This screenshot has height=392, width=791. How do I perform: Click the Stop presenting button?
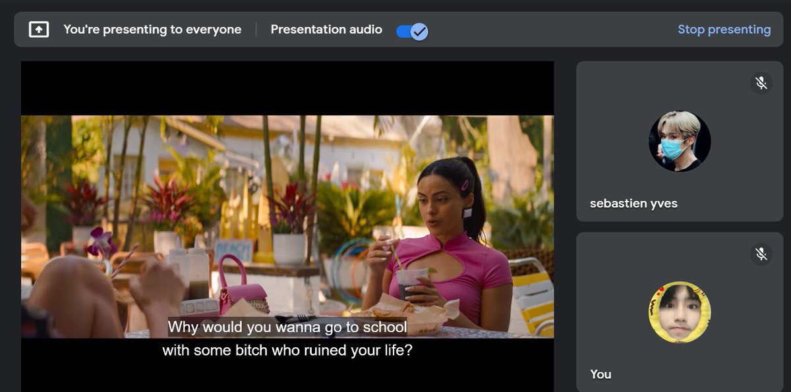pos(724,30)
